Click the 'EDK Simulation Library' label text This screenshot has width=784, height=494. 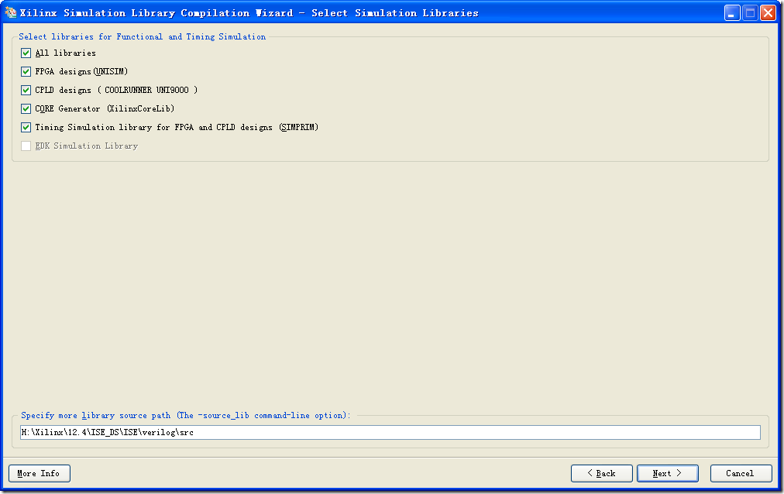pyautogui.click(x=87, y=146)
